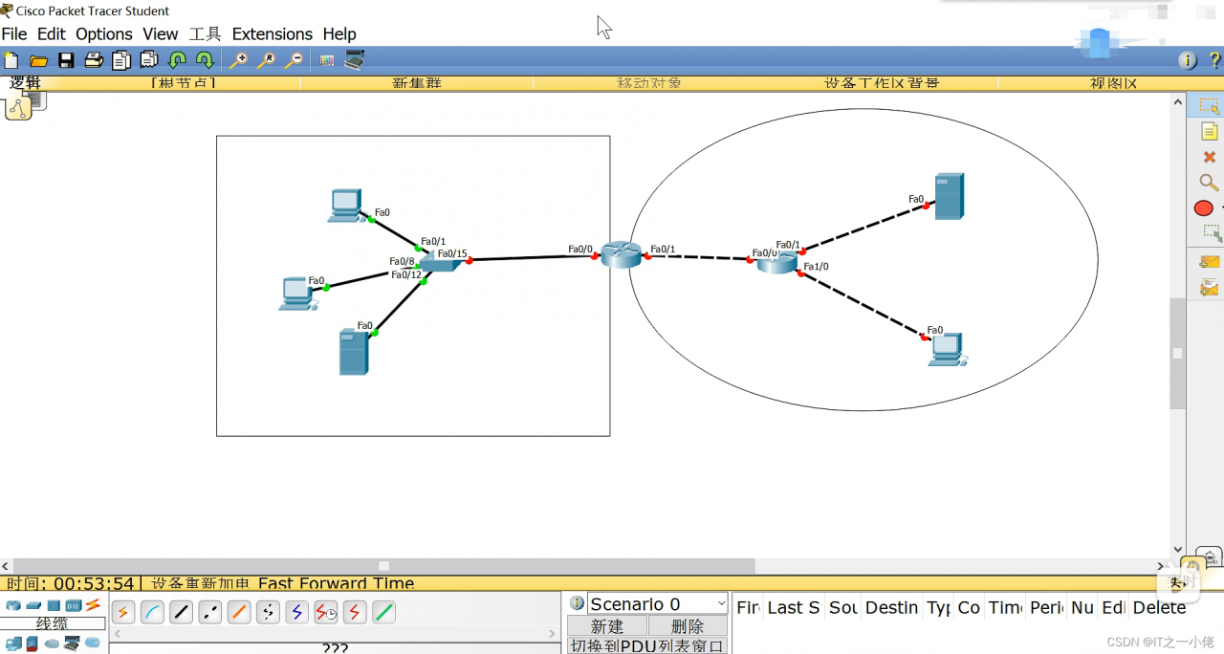Screen dimensions: 1224x654
Task: Open help via yellow question mark
Action: [1214, 60]
